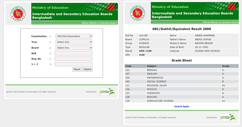Focus the 5 + 7 captcha answer field
Image resolution: width=242 pixels, height=127 pixels.
tap(74, 64)
